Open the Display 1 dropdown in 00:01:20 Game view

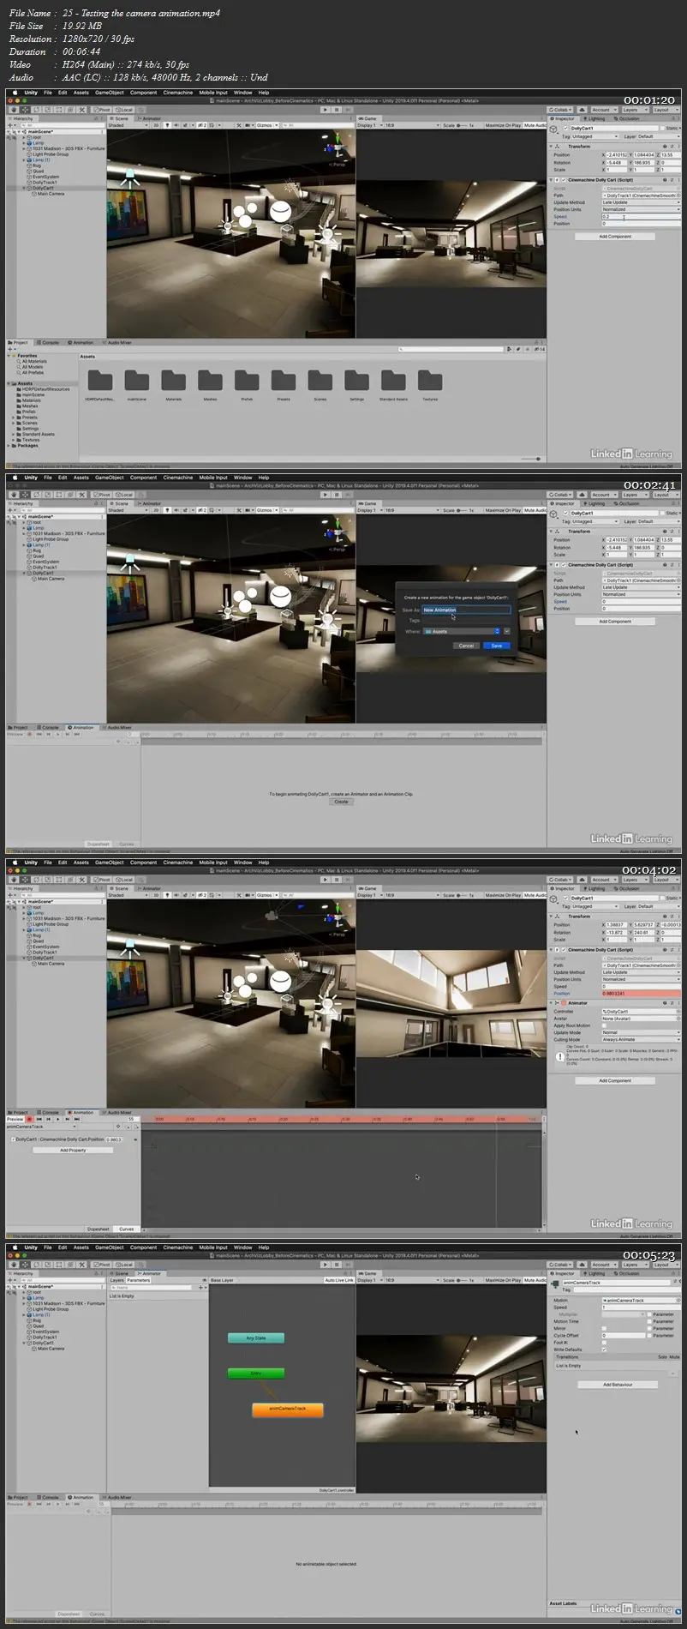[368, 125]
